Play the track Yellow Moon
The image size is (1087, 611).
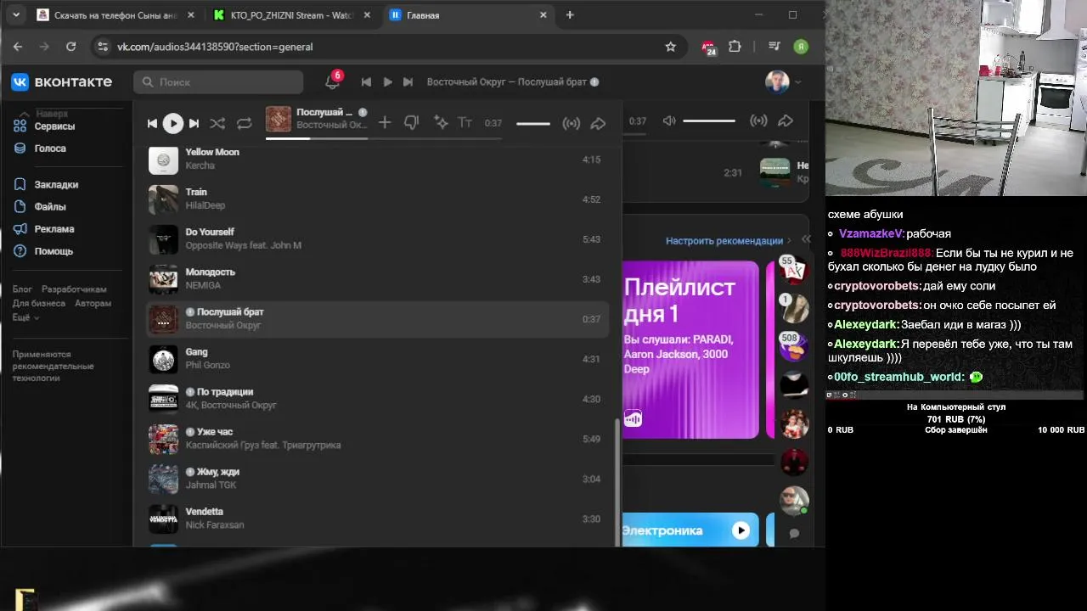pyautogui.click(x=378, y=160)
